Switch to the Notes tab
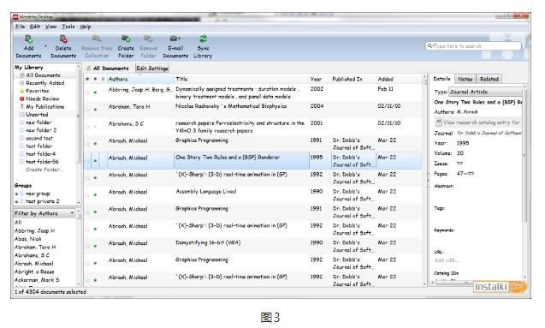This screenshot has height=328, width=545. click(465, 79)
